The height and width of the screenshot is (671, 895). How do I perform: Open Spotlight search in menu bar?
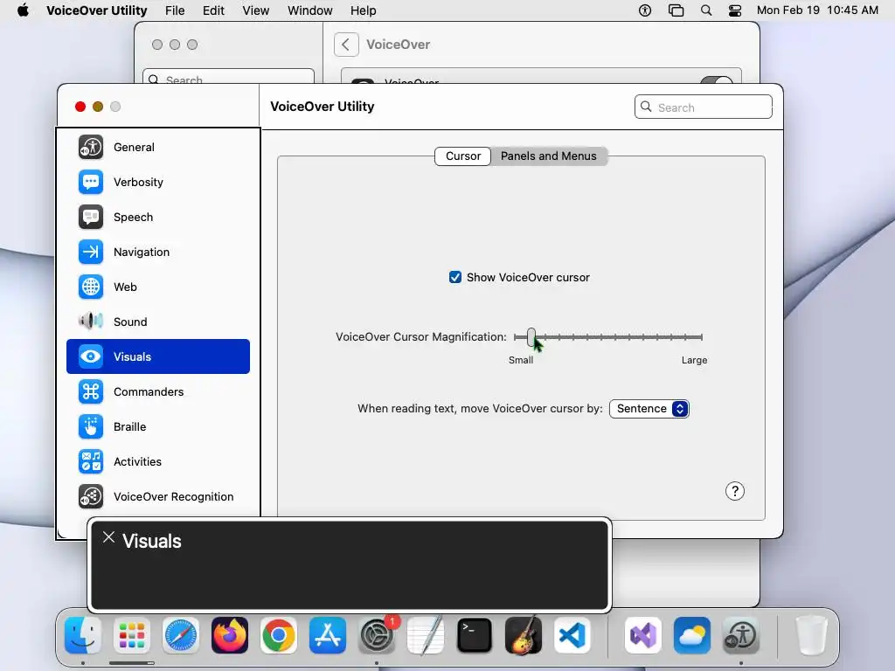coord(706,10)
